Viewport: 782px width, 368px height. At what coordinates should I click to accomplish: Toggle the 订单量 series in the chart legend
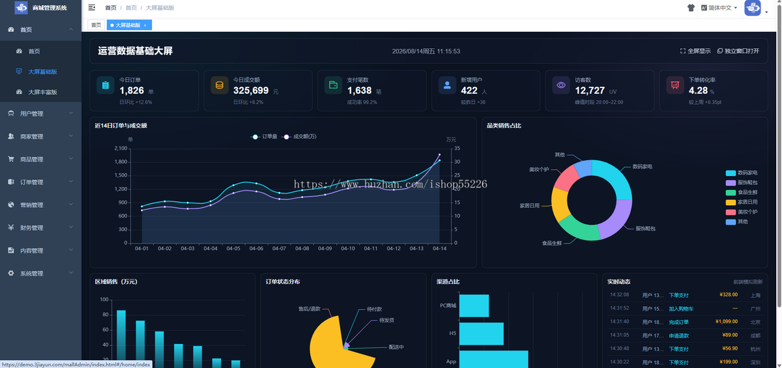[265, 137]
